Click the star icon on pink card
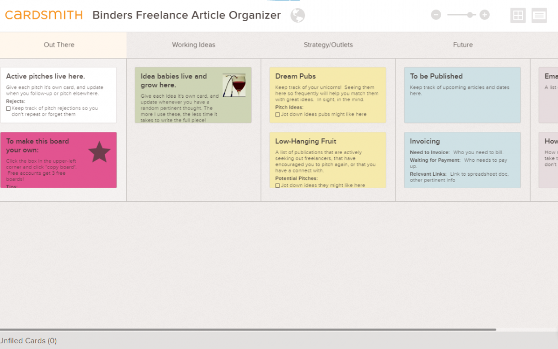Image resolution: width=558 pixels, height=349 pixels. pos(99,152)
